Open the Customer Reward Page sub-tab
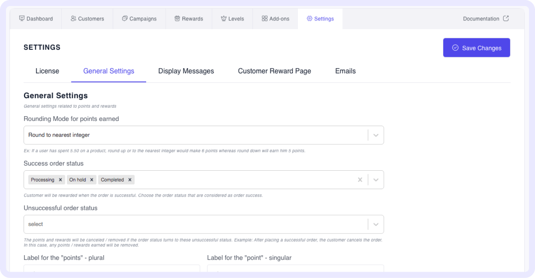The image size is (535, 278). click(275, 71)
